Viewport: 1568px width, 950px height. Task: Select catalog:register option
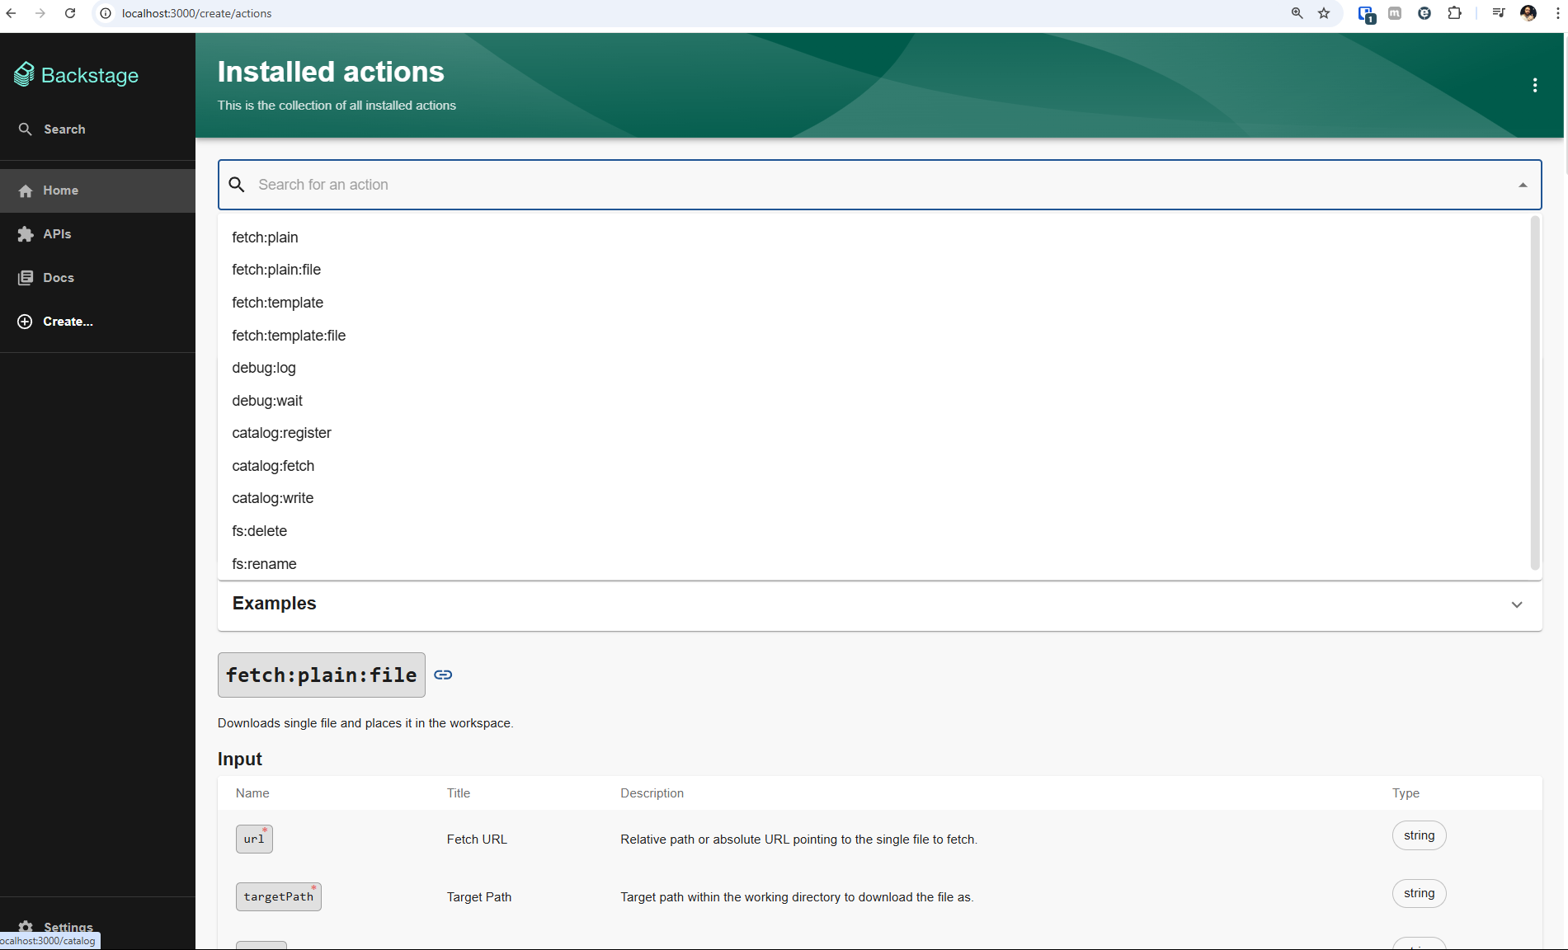281,433
